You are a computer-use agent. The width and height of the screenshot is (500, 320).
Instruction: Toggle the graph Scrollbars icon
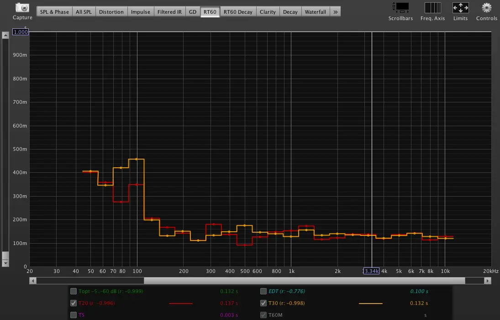pos(400,8)
